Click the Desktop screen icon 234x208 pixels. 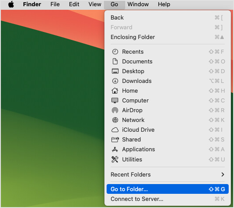[x=115, y=71]
